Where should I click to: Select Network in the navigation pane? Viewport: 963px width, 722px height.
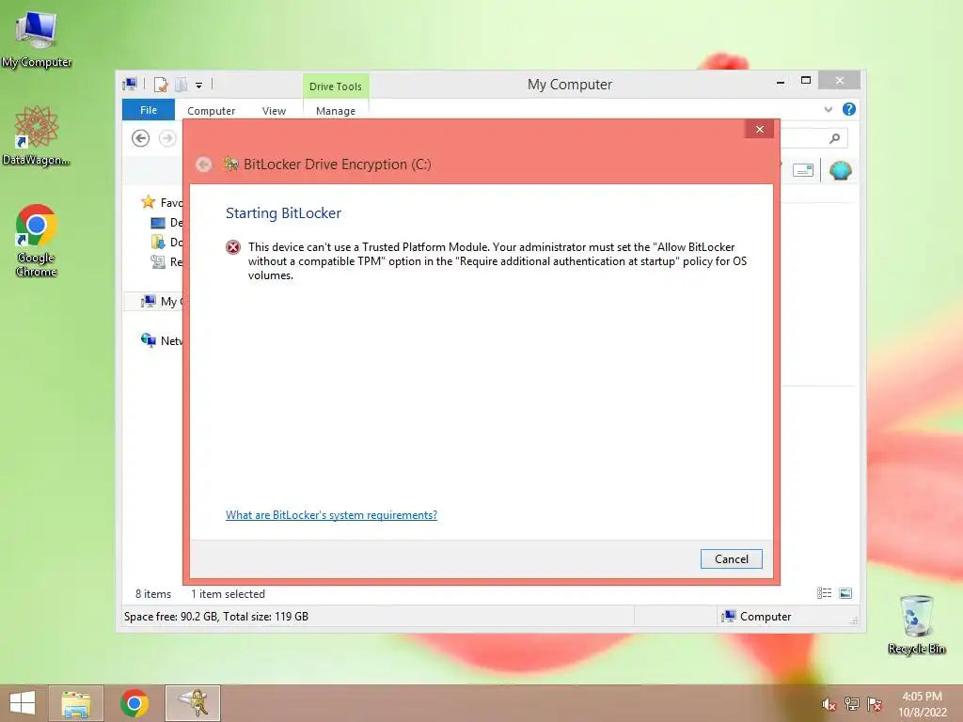(162, 340)
